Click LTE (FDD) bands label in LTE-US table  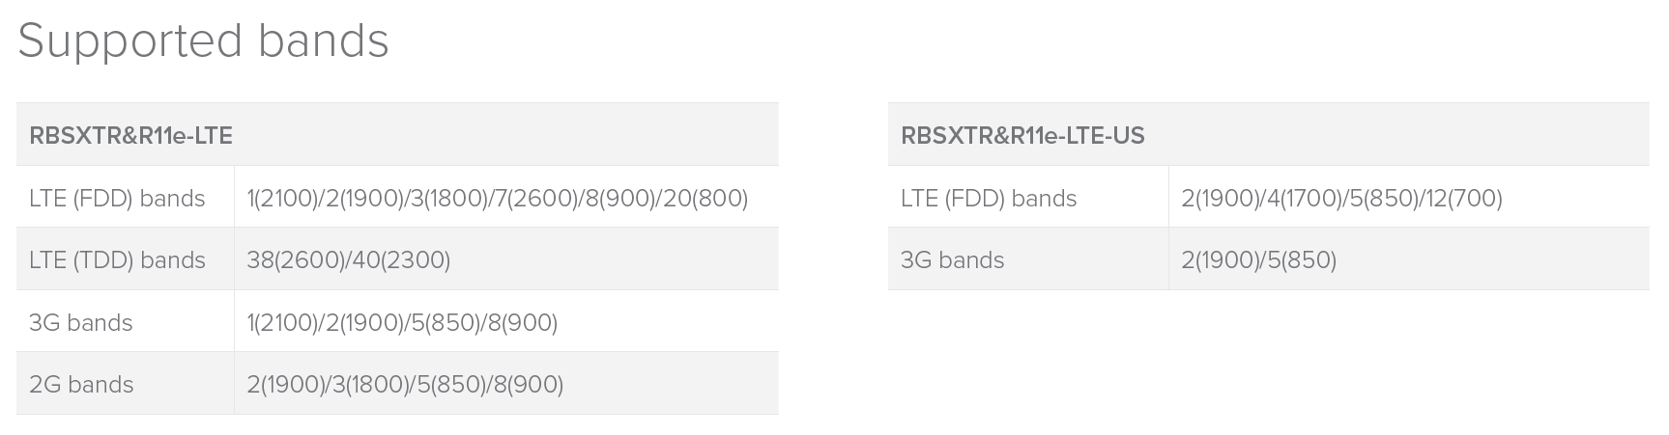[x=989, y=199]
